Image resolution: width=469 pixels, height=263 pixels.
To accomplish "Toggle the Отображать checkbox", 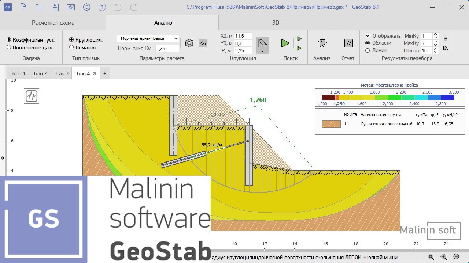I will point(368,36).
